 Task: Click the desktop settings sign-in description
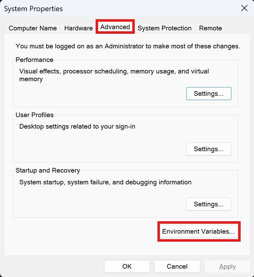(77, 126)
